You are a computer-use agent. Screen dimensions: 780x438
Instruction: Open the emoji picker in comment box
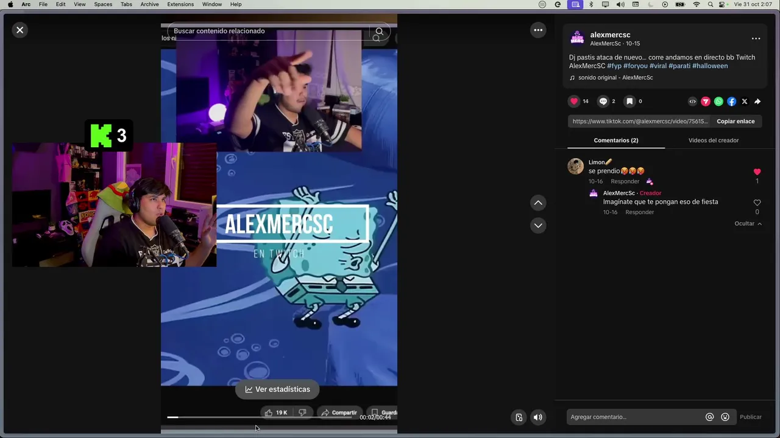click(x=725, y=417)
